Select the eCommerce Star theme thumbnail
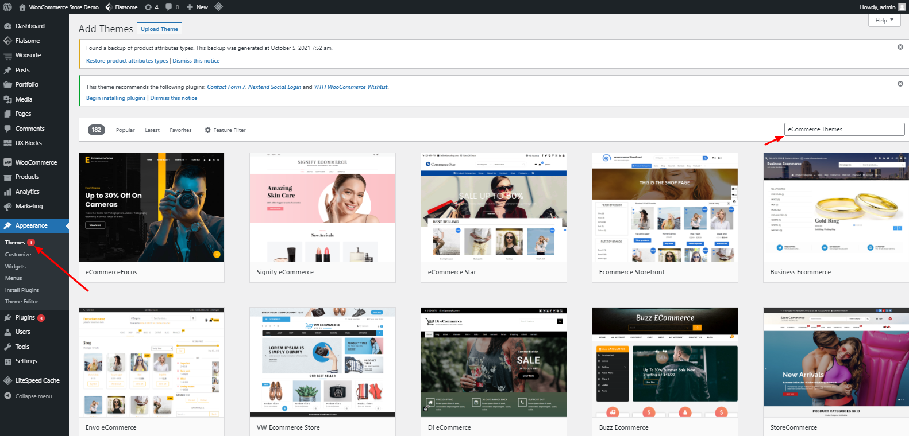 coord(494,207)
